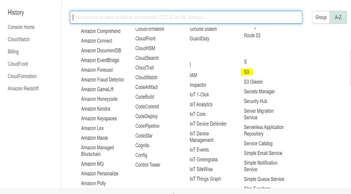Screen dimensions: 351x194
Task: Open Amazon Kendra service
Action: coord(96,109)
